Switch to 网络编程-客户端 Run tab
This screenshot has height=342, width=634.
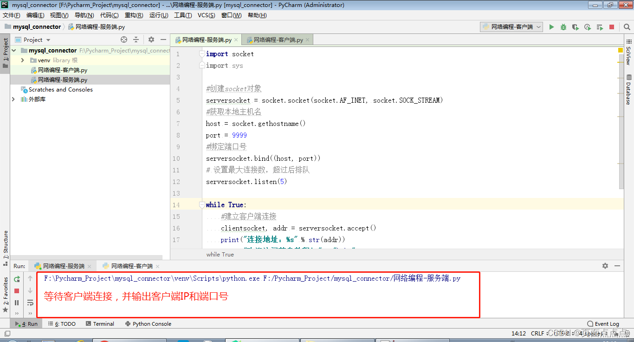pos(132,266)
